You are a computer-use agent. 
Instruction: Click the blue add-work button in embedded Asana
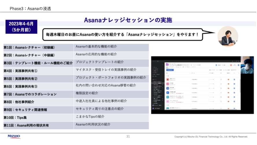click(170, 70)
